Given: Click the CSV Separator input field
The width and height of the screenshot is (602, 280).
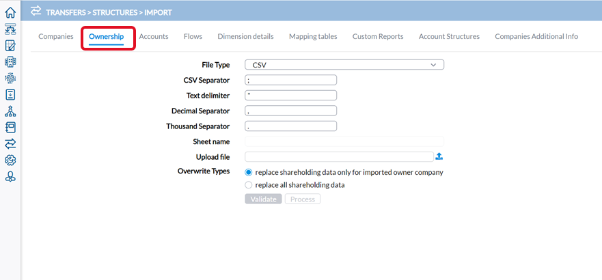Looking at the screenshot, I should pyautogui.click(x=290, y=80).
